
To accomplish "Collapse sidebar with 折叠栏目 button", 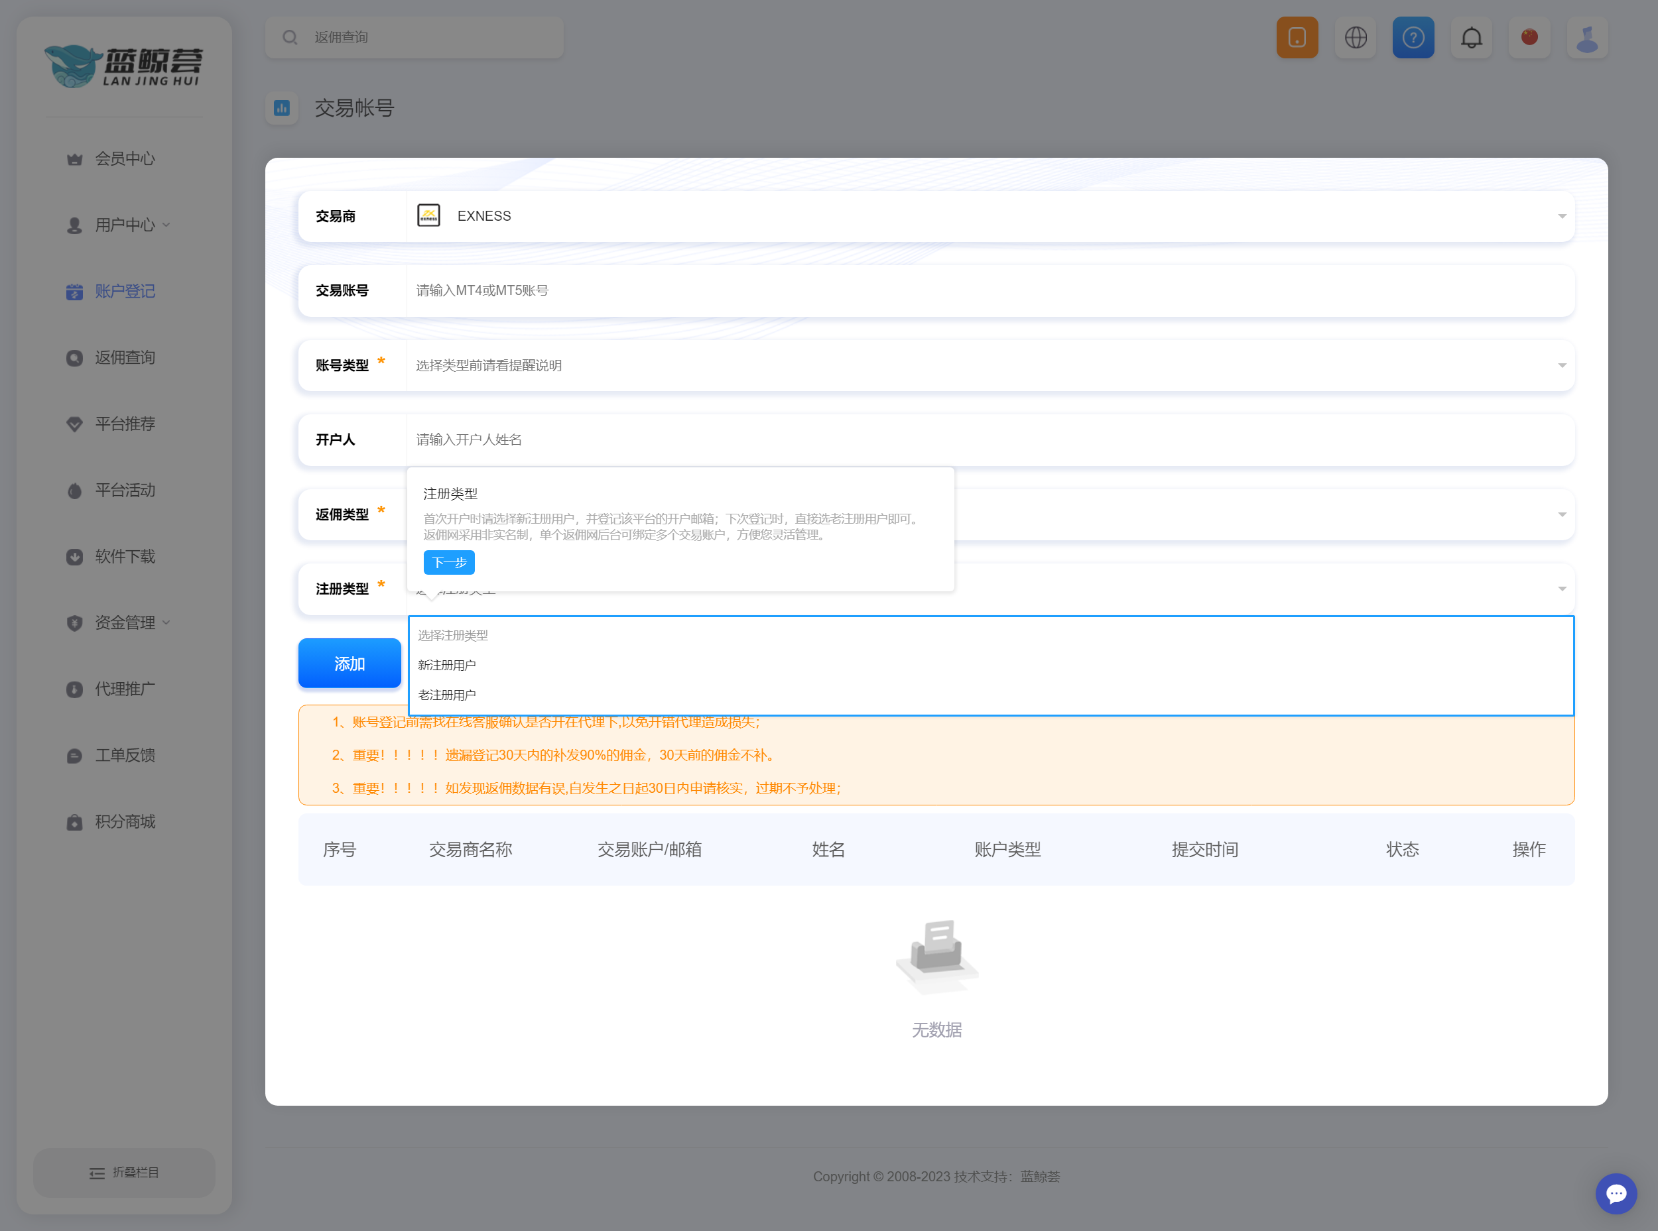I will 124,1172.
